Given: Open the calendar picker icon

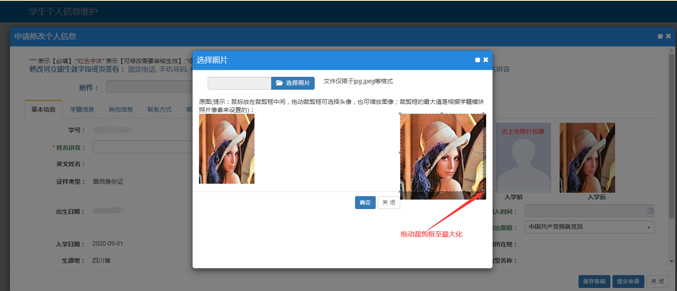Looking at the screenshot, I should coord(650,211).
